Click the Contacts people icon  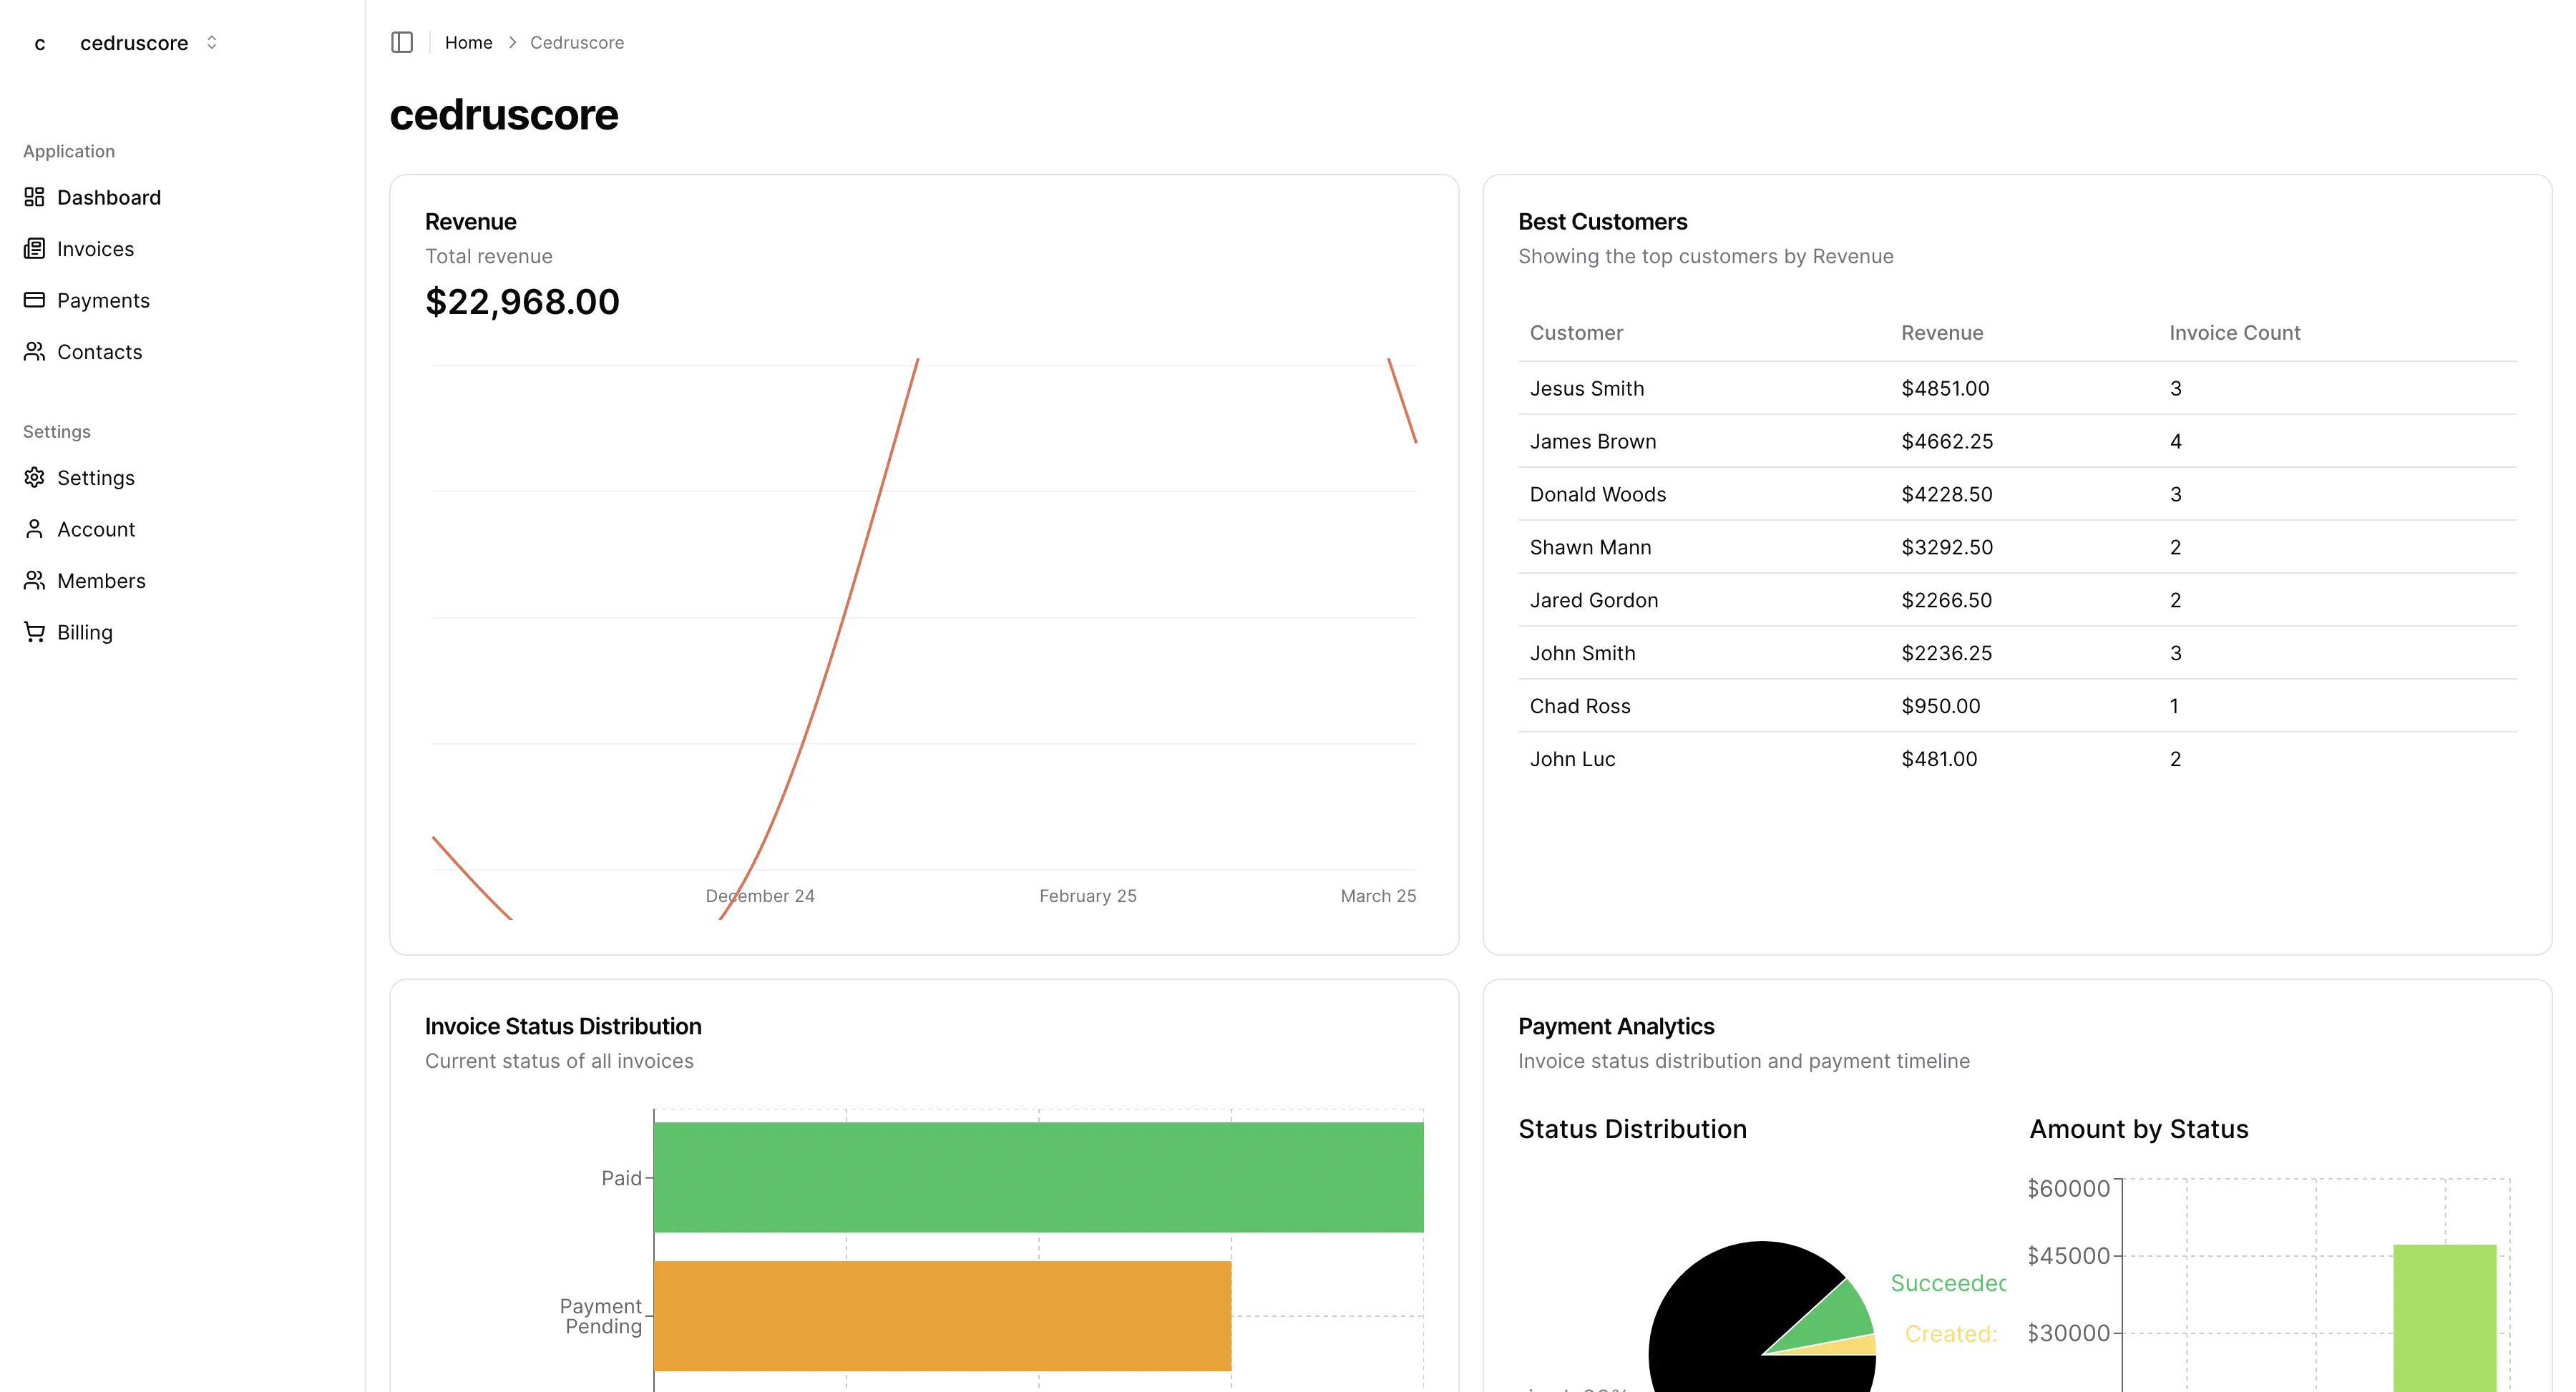click(x=34, y=351)
